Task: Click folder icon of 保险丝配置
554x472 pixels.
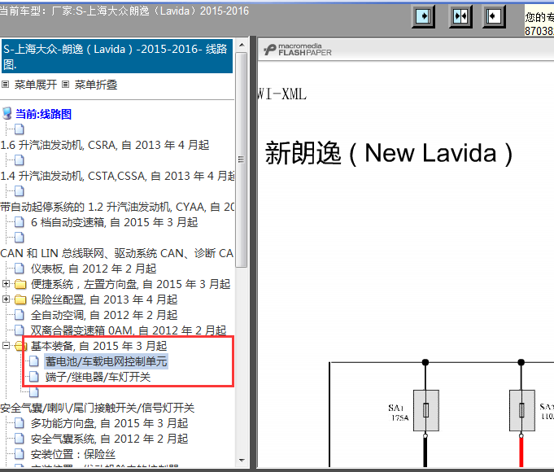Action: 20,299
